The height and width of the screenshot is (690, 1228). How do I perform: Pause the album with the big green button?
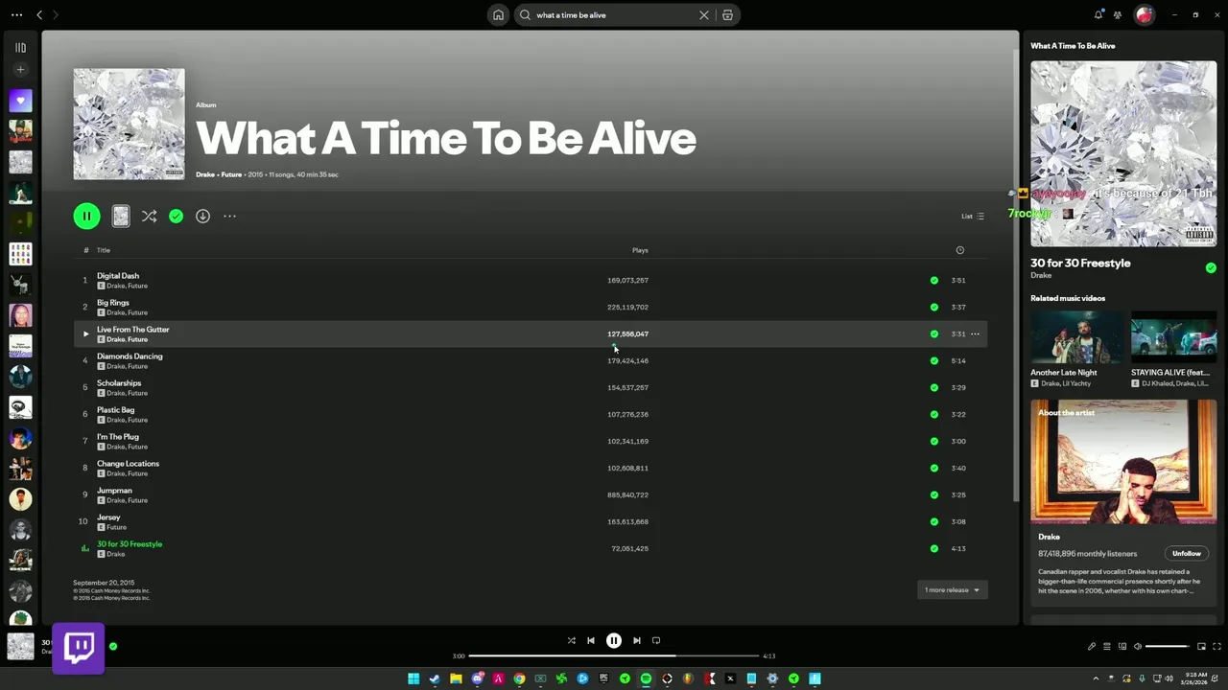point(86,217)
